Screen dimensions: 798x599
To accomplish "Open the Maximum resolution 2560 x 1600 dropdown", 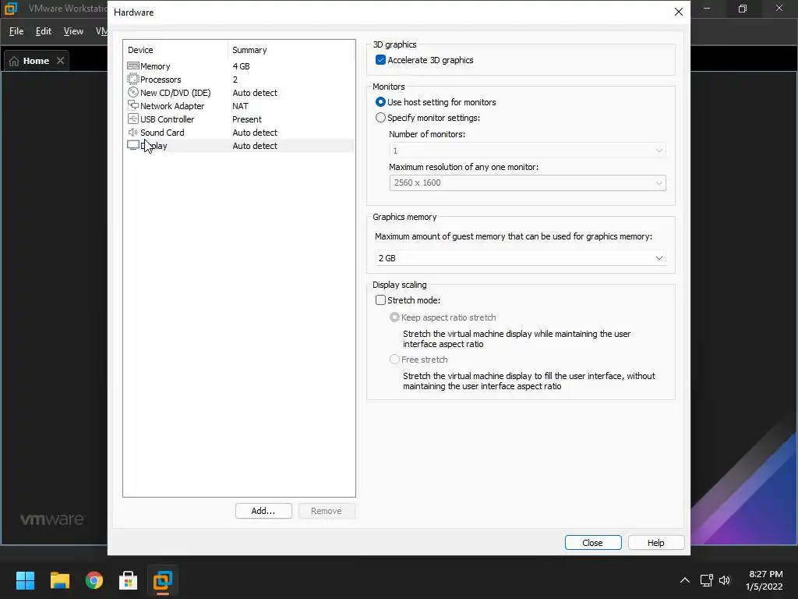I will pos(528,183).
